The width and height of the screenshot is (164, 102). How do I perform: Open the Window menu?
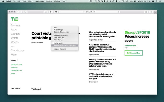point(57,1)
